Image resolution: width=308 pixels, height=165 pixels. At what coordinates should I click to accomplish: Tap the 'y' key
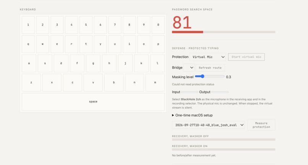coord(101,44)
